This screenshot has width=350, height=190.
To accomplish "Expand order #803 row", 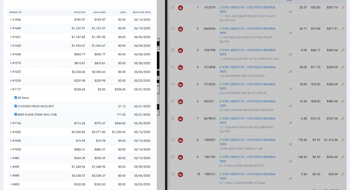I will coord(10,185).
